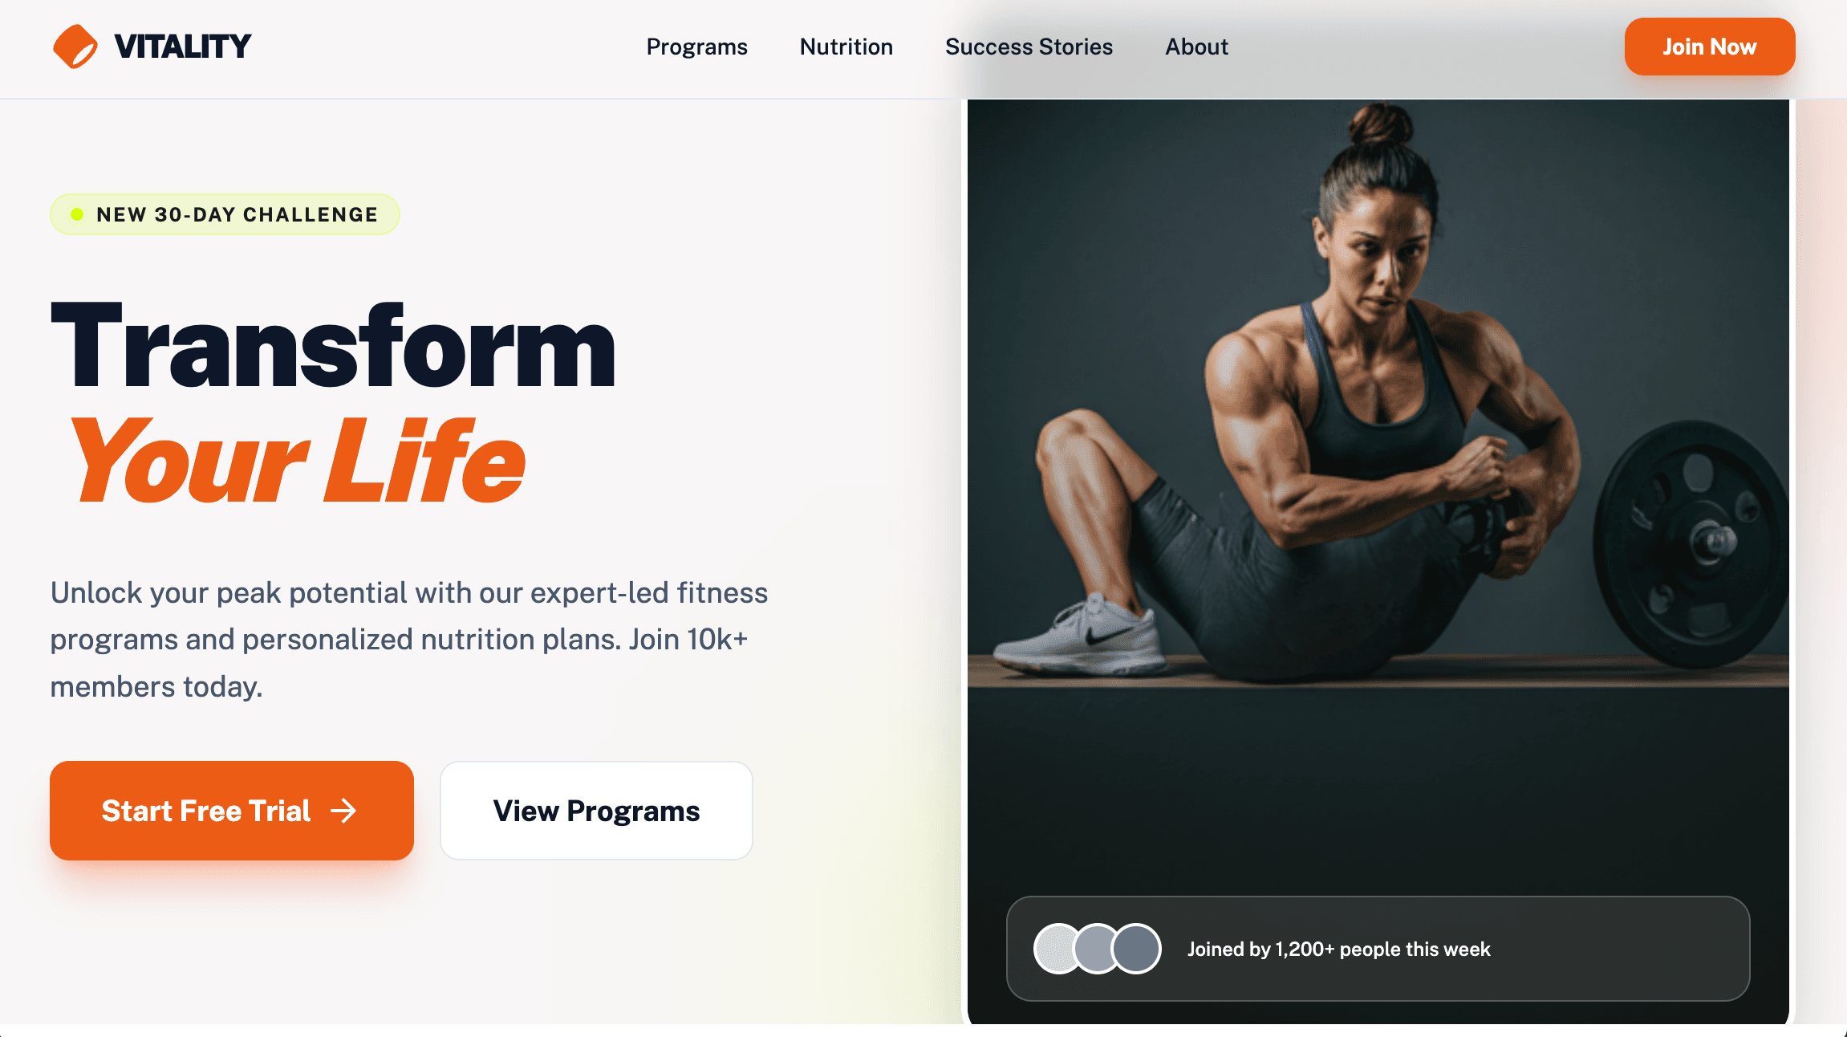The width and height of the screenshot is (1847, 1037).
Task: Click the third member avatar circle
Action: click(x=1136, y=949)
